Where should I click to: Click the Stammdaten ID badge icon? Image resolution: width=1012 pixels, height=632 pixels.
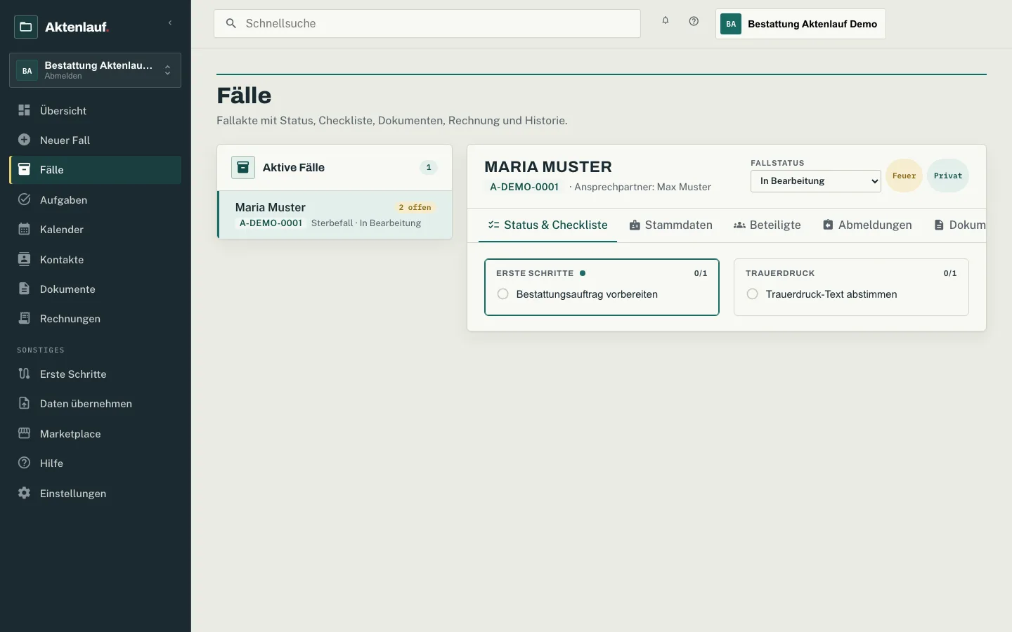tap(635, 225)
